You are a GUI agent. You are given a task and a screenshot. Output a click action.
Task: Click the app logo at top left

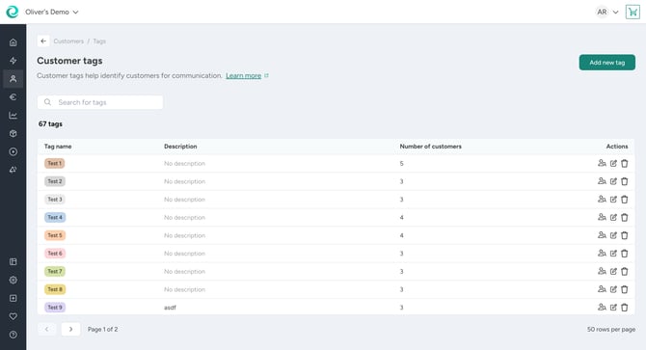pos(13,12)
